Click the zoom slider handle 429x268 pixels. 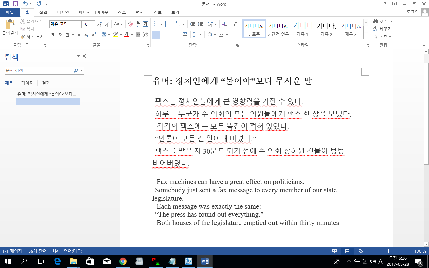[388, 251]
